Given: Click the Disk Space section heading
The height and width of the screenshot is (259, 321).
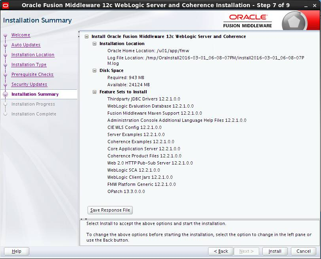Looking at the screenshot, I should pyautogui.click(x=111, y=70).
